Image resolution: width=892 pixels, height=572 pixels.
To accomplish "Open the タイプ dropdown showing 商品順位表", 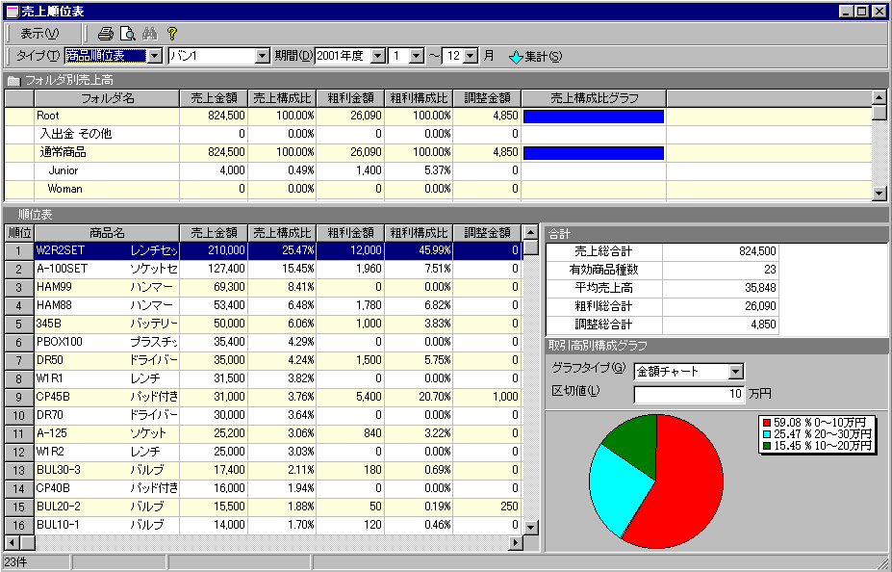I will point(155,57).
